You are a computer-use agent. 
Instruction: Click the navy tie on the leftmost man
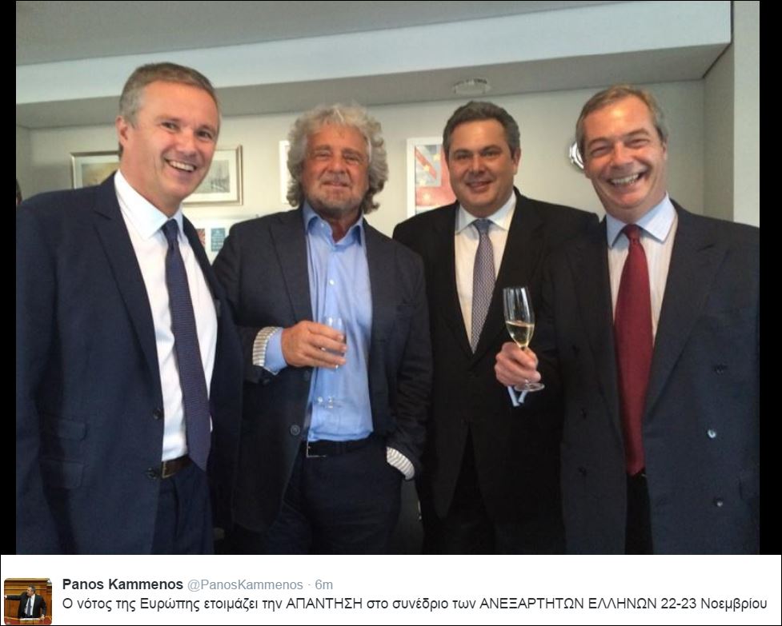[187, 344]
